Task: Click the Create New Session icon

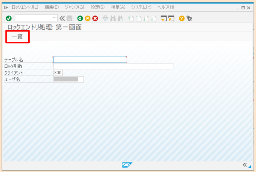Action: [x=163, y=18]
